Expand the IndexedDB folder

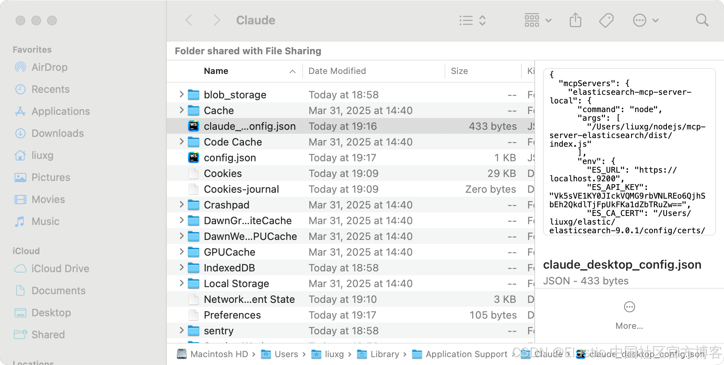(x=181, y=267)
